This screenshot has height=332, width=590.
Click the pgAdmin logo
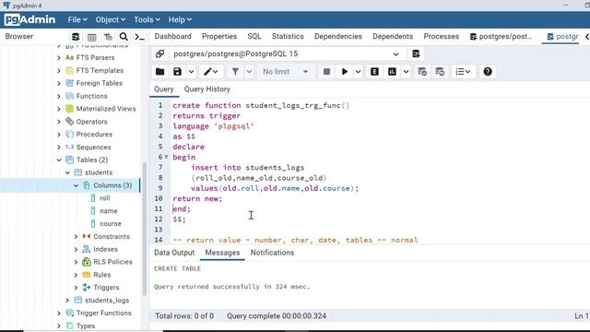pos(29,19)
